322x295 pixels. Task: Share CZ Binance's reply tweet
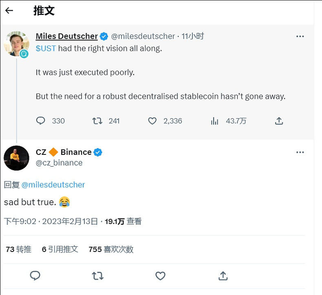223,276
